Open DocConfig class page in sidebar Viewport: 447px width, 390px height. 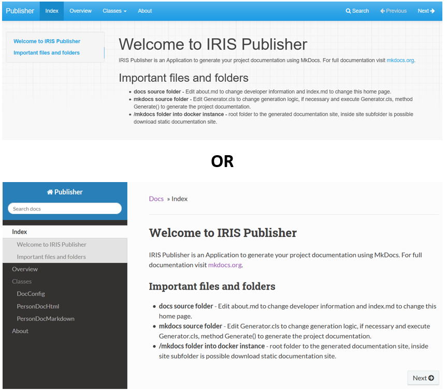pos(31,294)
